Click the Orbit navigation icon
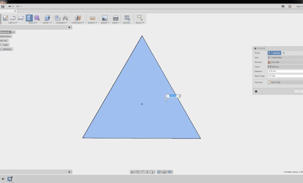The width and height of the screenshot is (303, 183). 132,172
